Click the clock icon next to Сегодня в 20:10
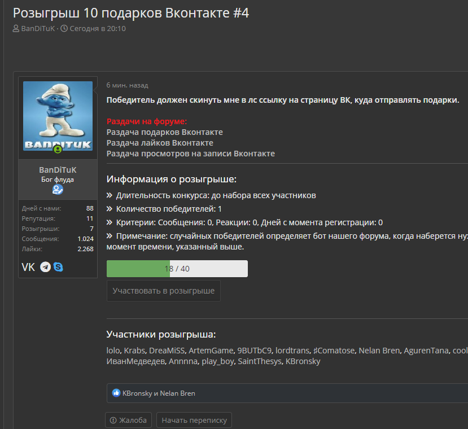The width and height of the screenshot is (468, 429). coord(64,29)
